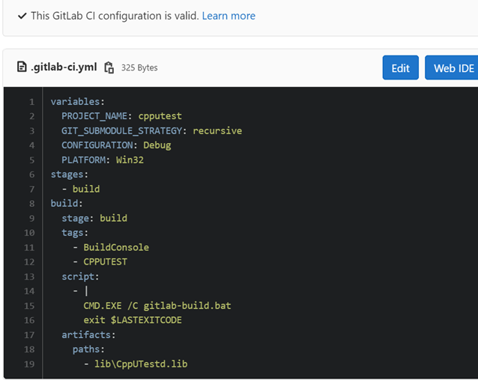Click the BuildConsole tag entry
This screenshot has height=380, width=478.
pyautogui.click(x=116, y=247)
